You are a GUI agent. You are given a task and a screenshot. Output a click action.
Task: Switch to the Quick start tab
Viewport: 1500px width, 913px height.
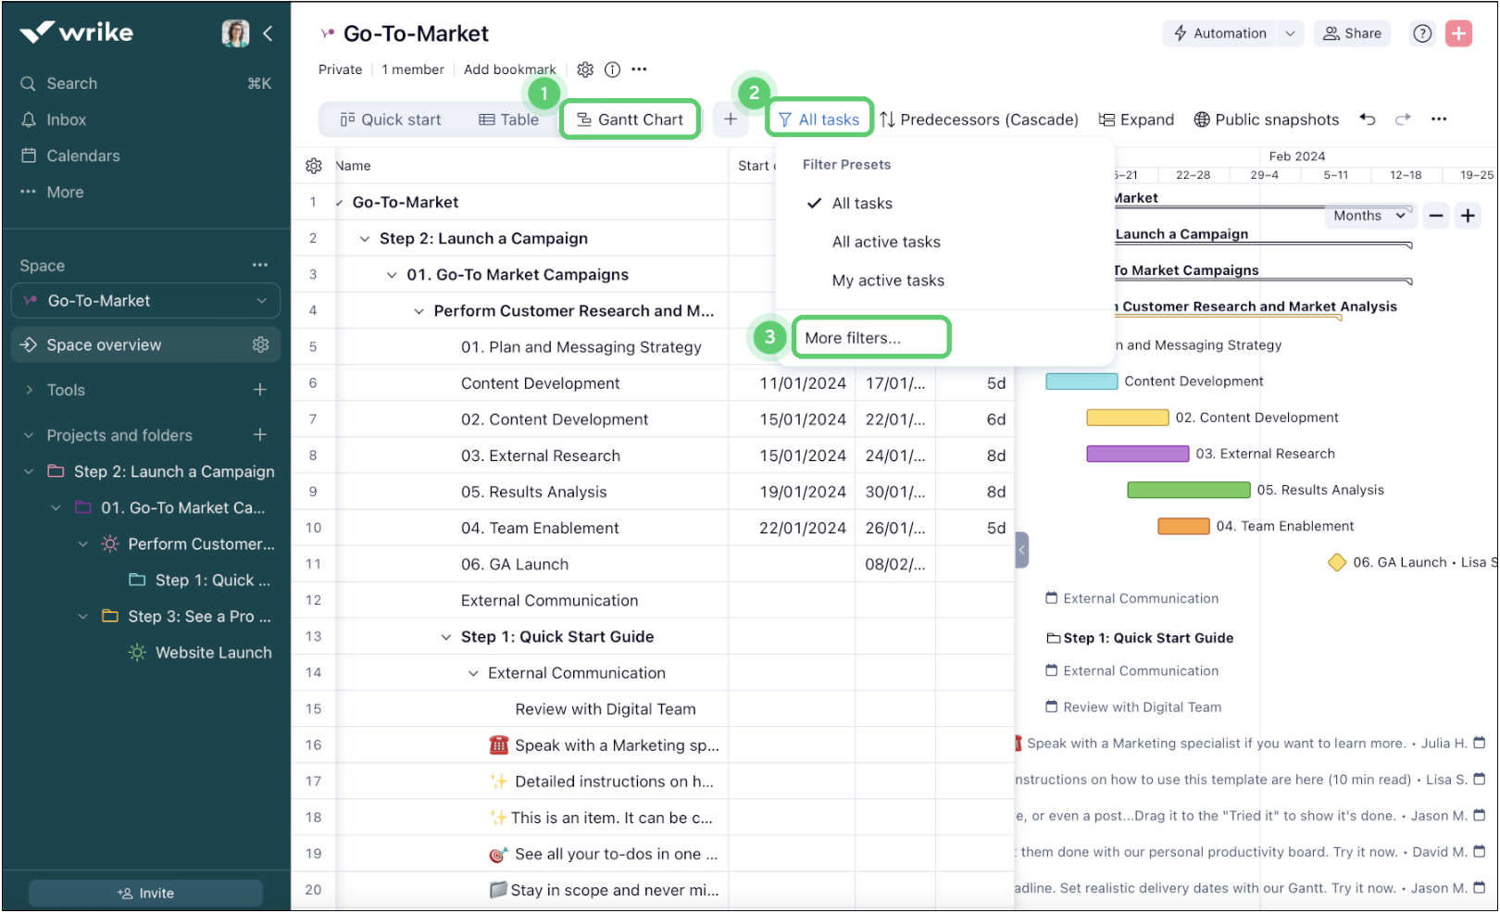tap(391, 119)
